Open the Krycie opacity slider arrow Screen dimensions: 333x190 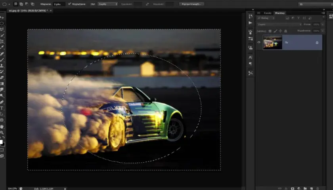(323, 25)
